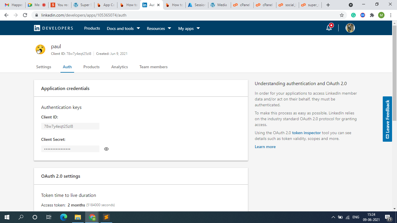Click the Learn more link
397x223 pixels.
point(265,147)
